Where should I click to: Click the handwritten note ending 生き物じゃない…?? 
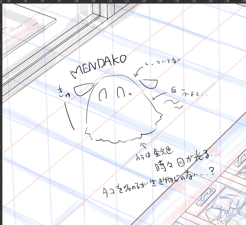point(158,182)
